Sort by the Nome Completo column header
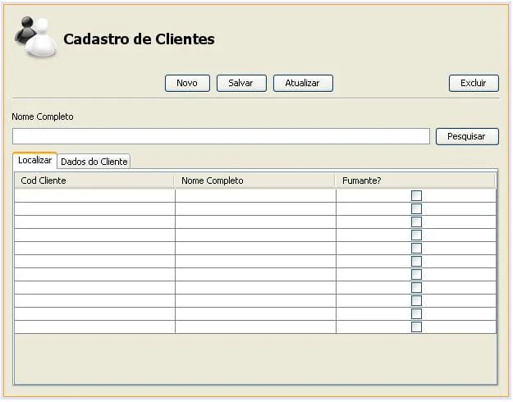Viewport: 513px width, 402px height. pyautogui.click(x=254, y=180)
